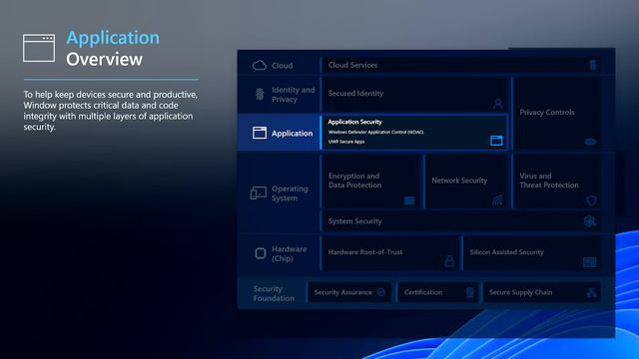Select the highlighted Application layer label

click(293, 133)
